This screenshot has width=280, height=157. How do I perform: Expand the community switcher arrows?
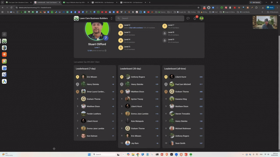(112, 18)
